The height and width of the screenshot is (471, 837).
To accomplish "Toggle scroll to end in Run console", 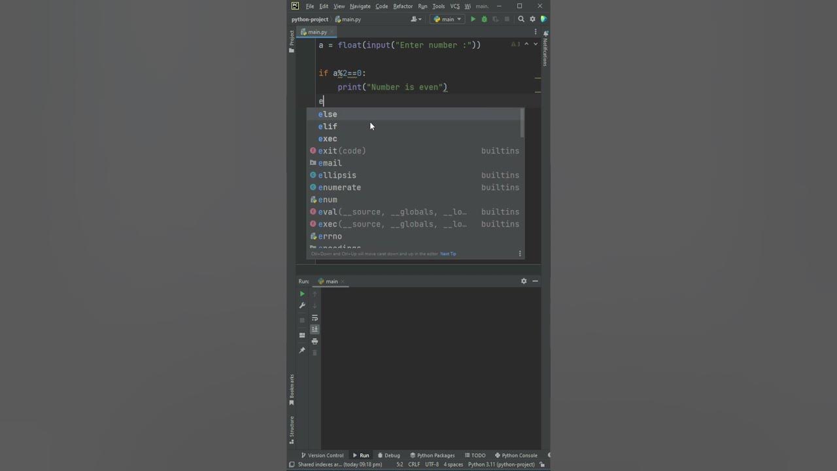I will (315, 329).
